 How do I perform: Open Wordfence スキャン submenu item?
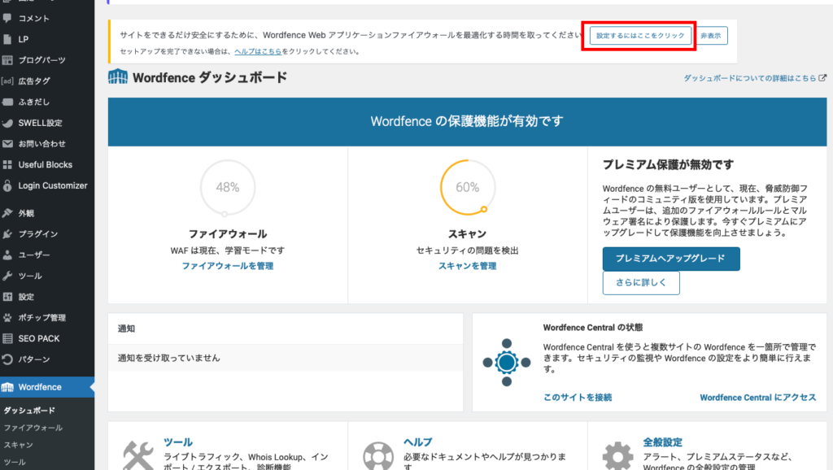point(19,445)
